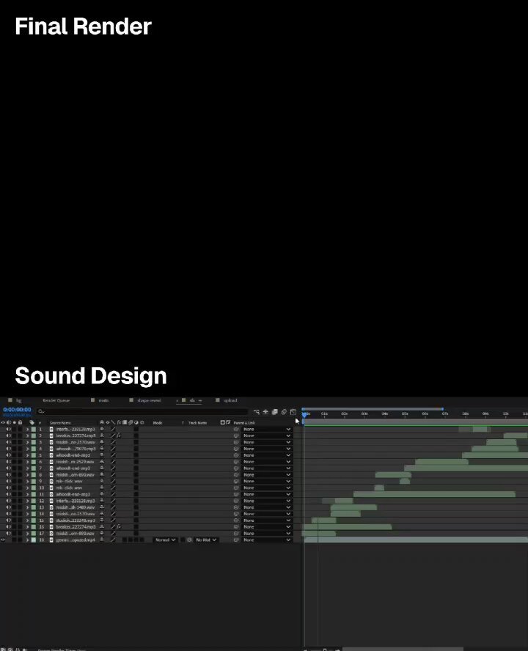528x651 pixels.
Task: Click the parent pick whip on layer 1
Action: tap(236, 430)
